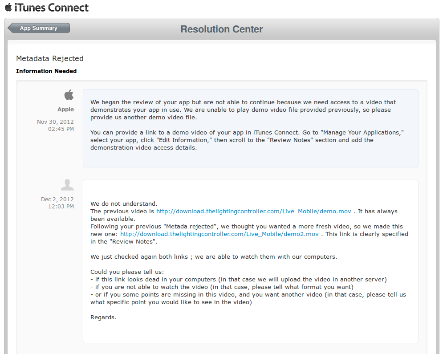Click the developer silhouette avatar icon
Screen dimensions: 443x354
click(x=67, y=184)
